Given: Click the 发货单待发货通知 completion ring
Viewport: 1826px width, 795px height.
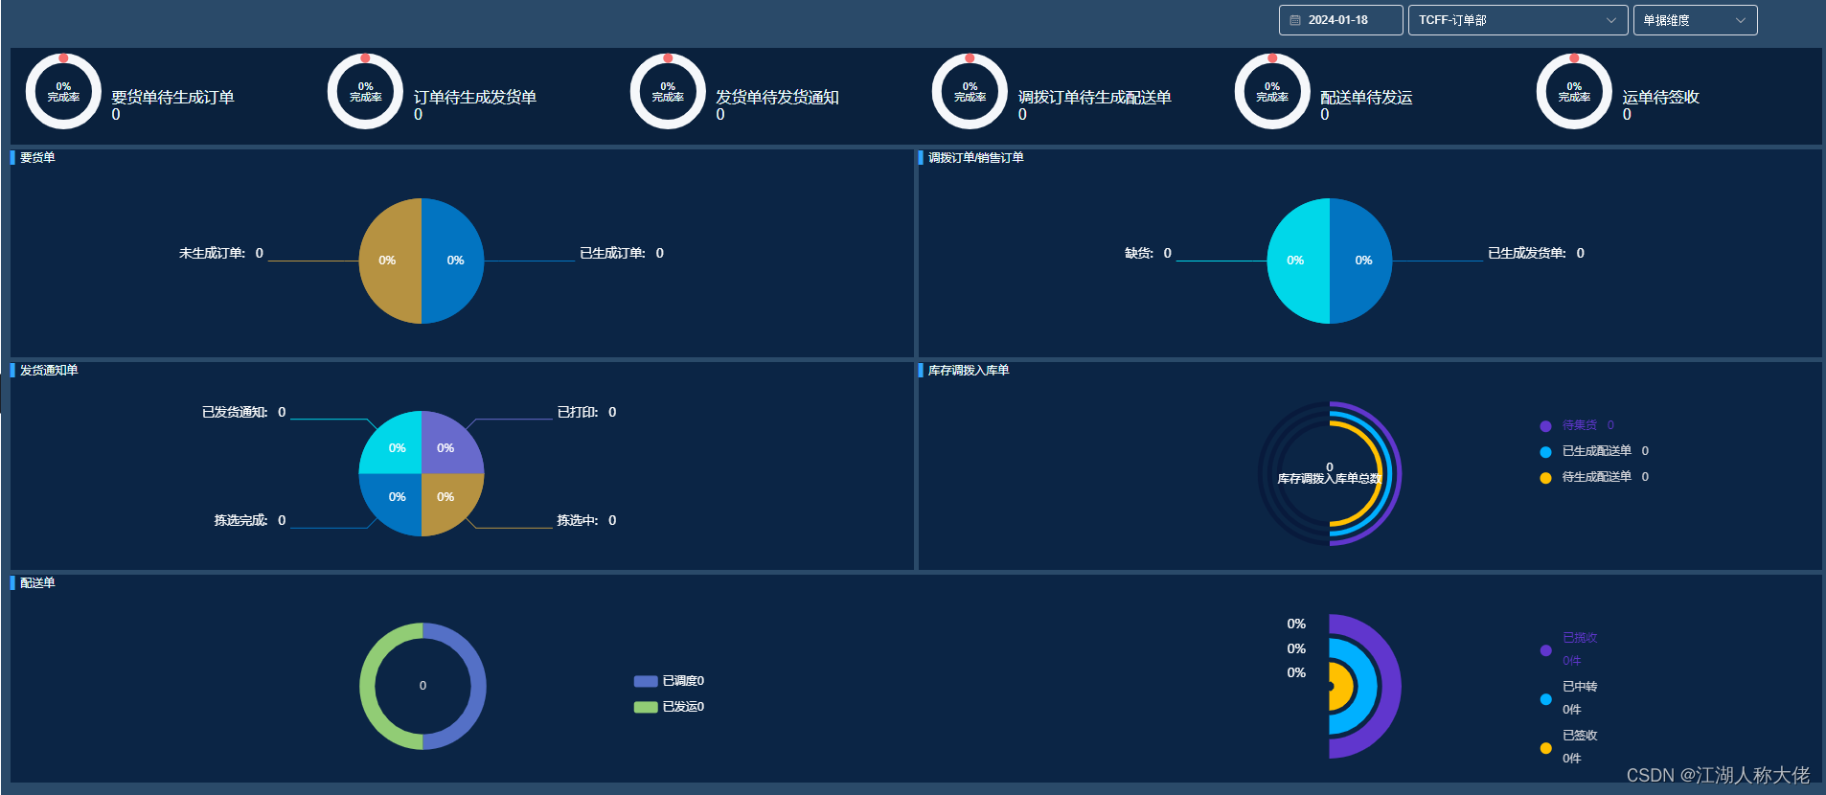Looking at the screenshot, I should tap(668, 92).
